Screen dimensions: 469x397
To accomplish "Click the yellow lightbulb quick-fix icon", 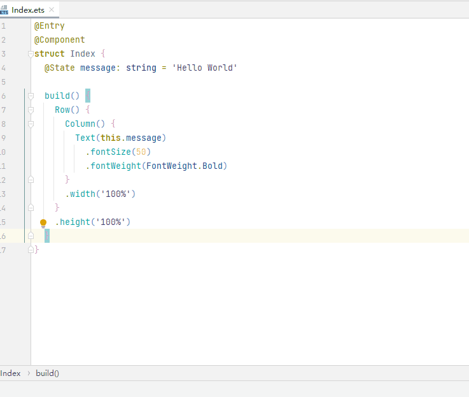I will (x=43, y=223).
